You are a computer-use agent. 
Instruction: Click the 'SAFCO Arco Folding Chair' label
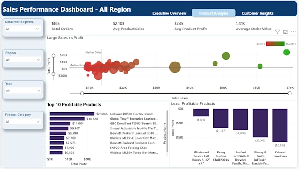tap(129, 148)
